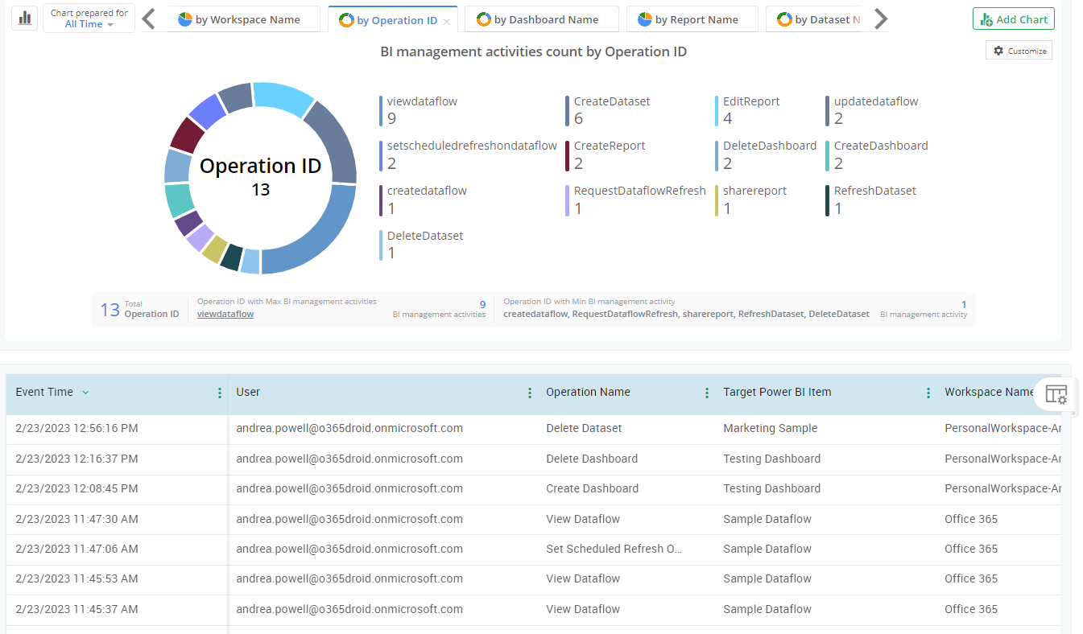Open the Operation Name column kebab menu
The width and height of the screenshot is (1083, 634).
click(x=706, y=392)
